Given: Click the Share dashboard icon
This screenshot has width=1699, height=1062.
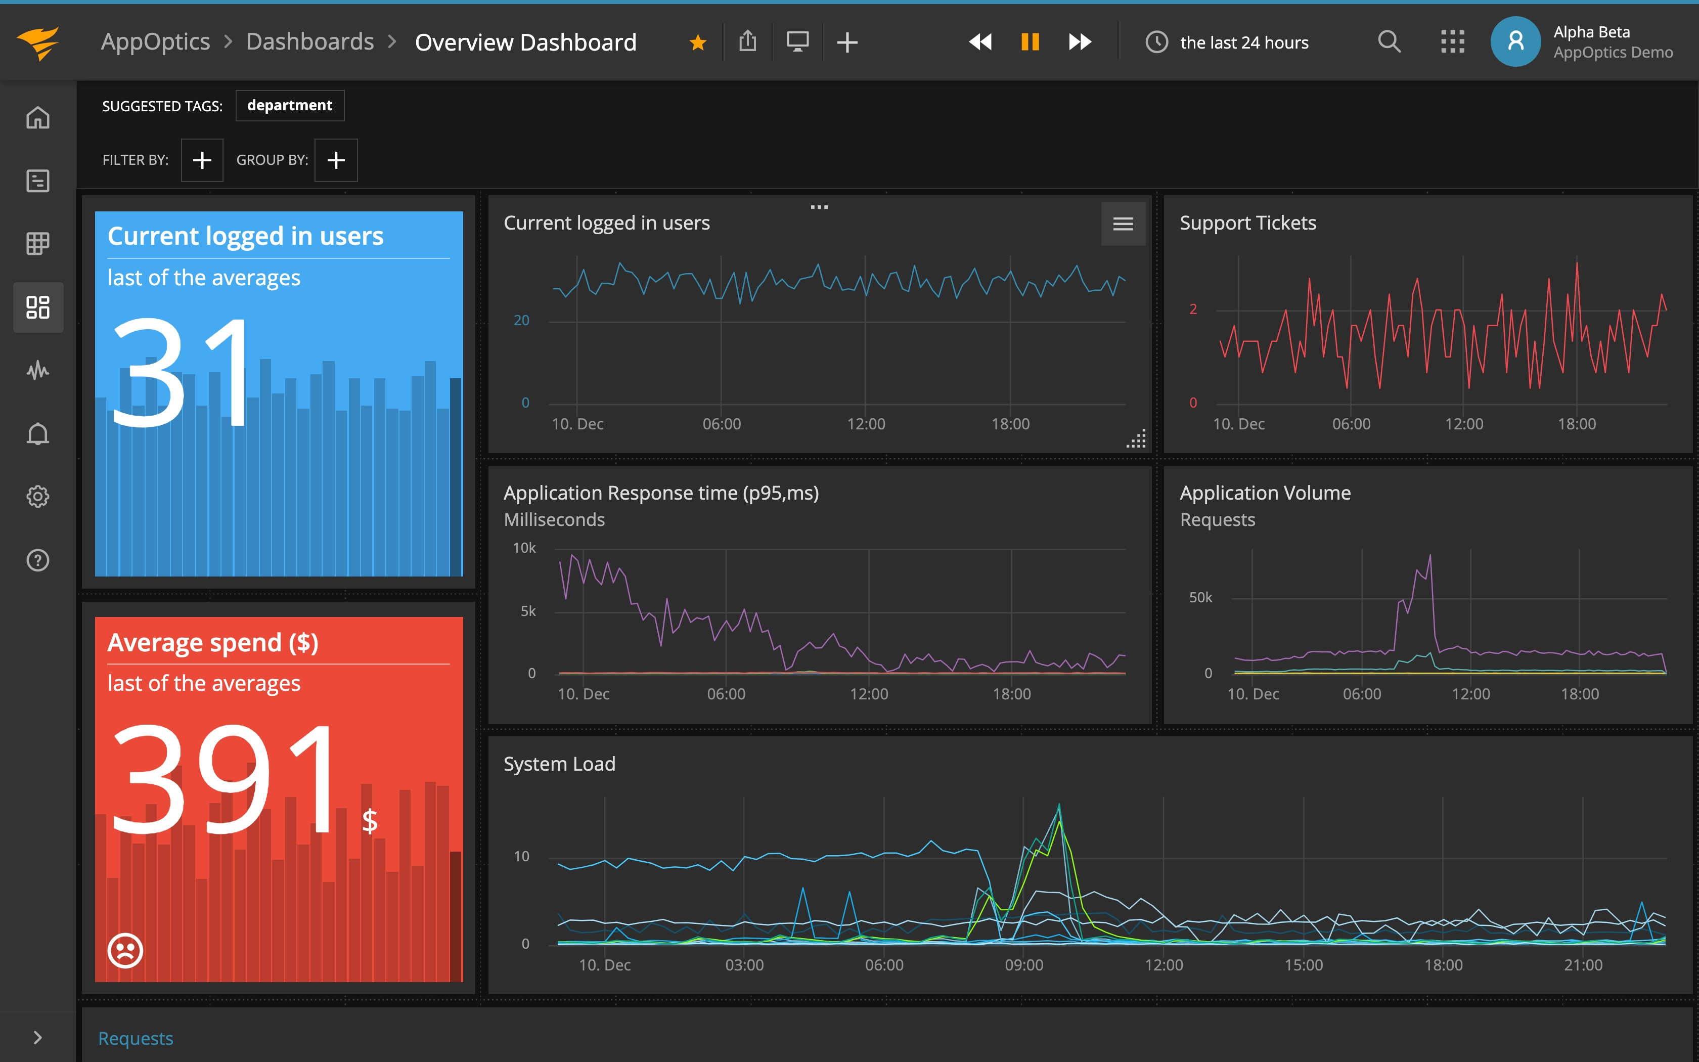Looking at the screenshot, I should tap(748, 42).
